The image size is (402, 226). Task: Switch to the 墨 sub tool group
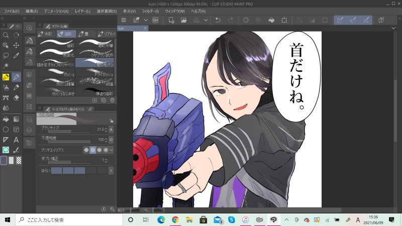tap(86, 34)
